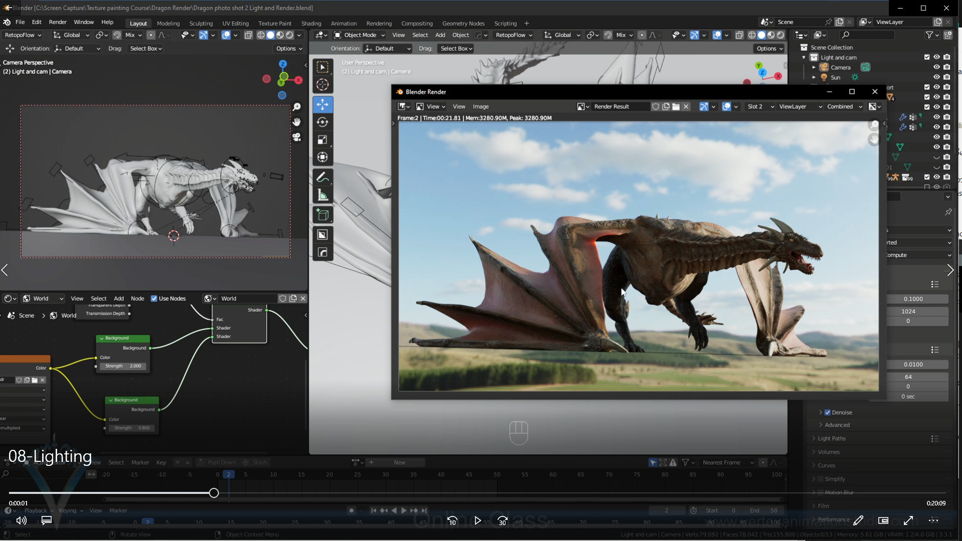Click Render Result image name field
Viewport: 962px width, 541px height.
[x=620, y=106]
